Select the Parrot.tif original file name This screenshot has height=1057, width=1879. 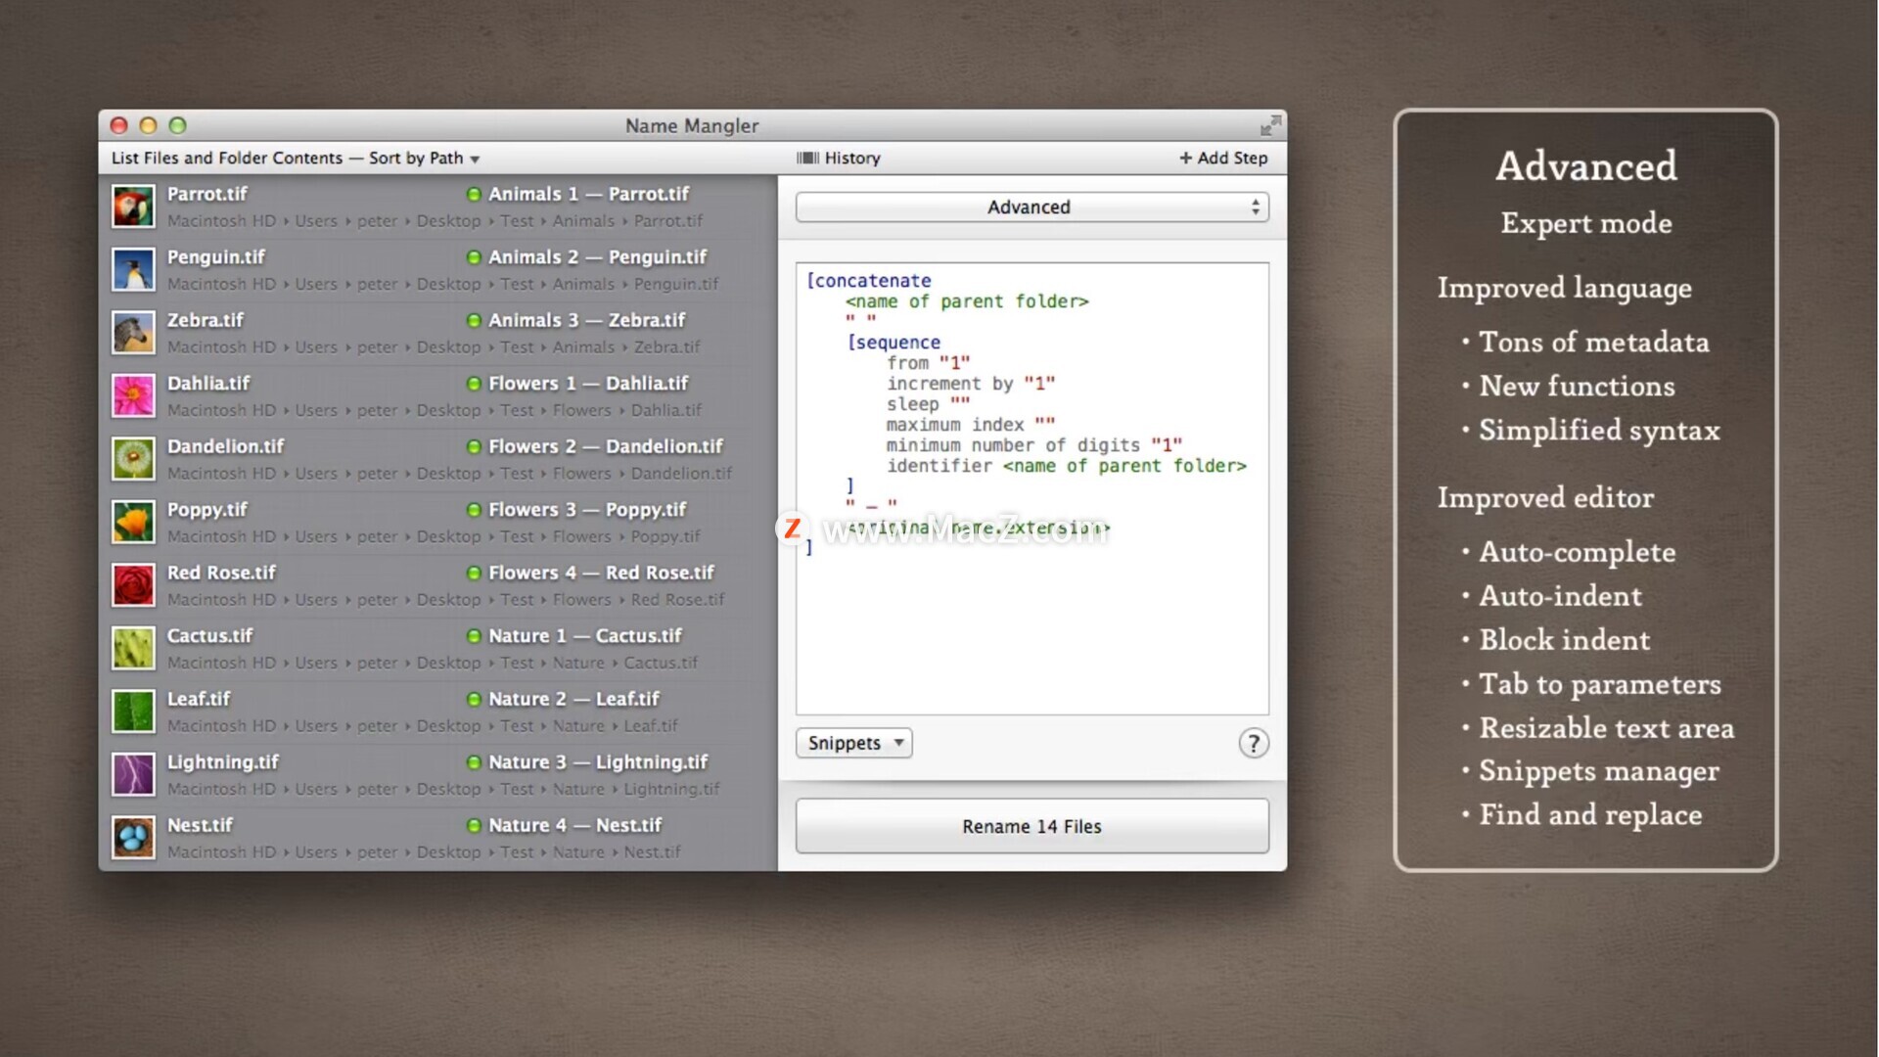pos(207,194)
